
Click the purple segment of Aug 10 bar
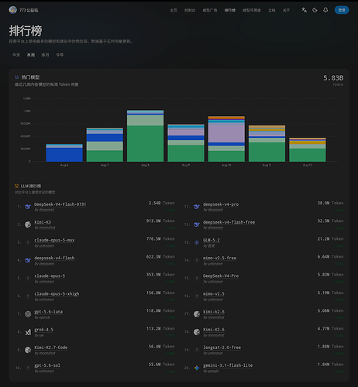click(226, 133)
